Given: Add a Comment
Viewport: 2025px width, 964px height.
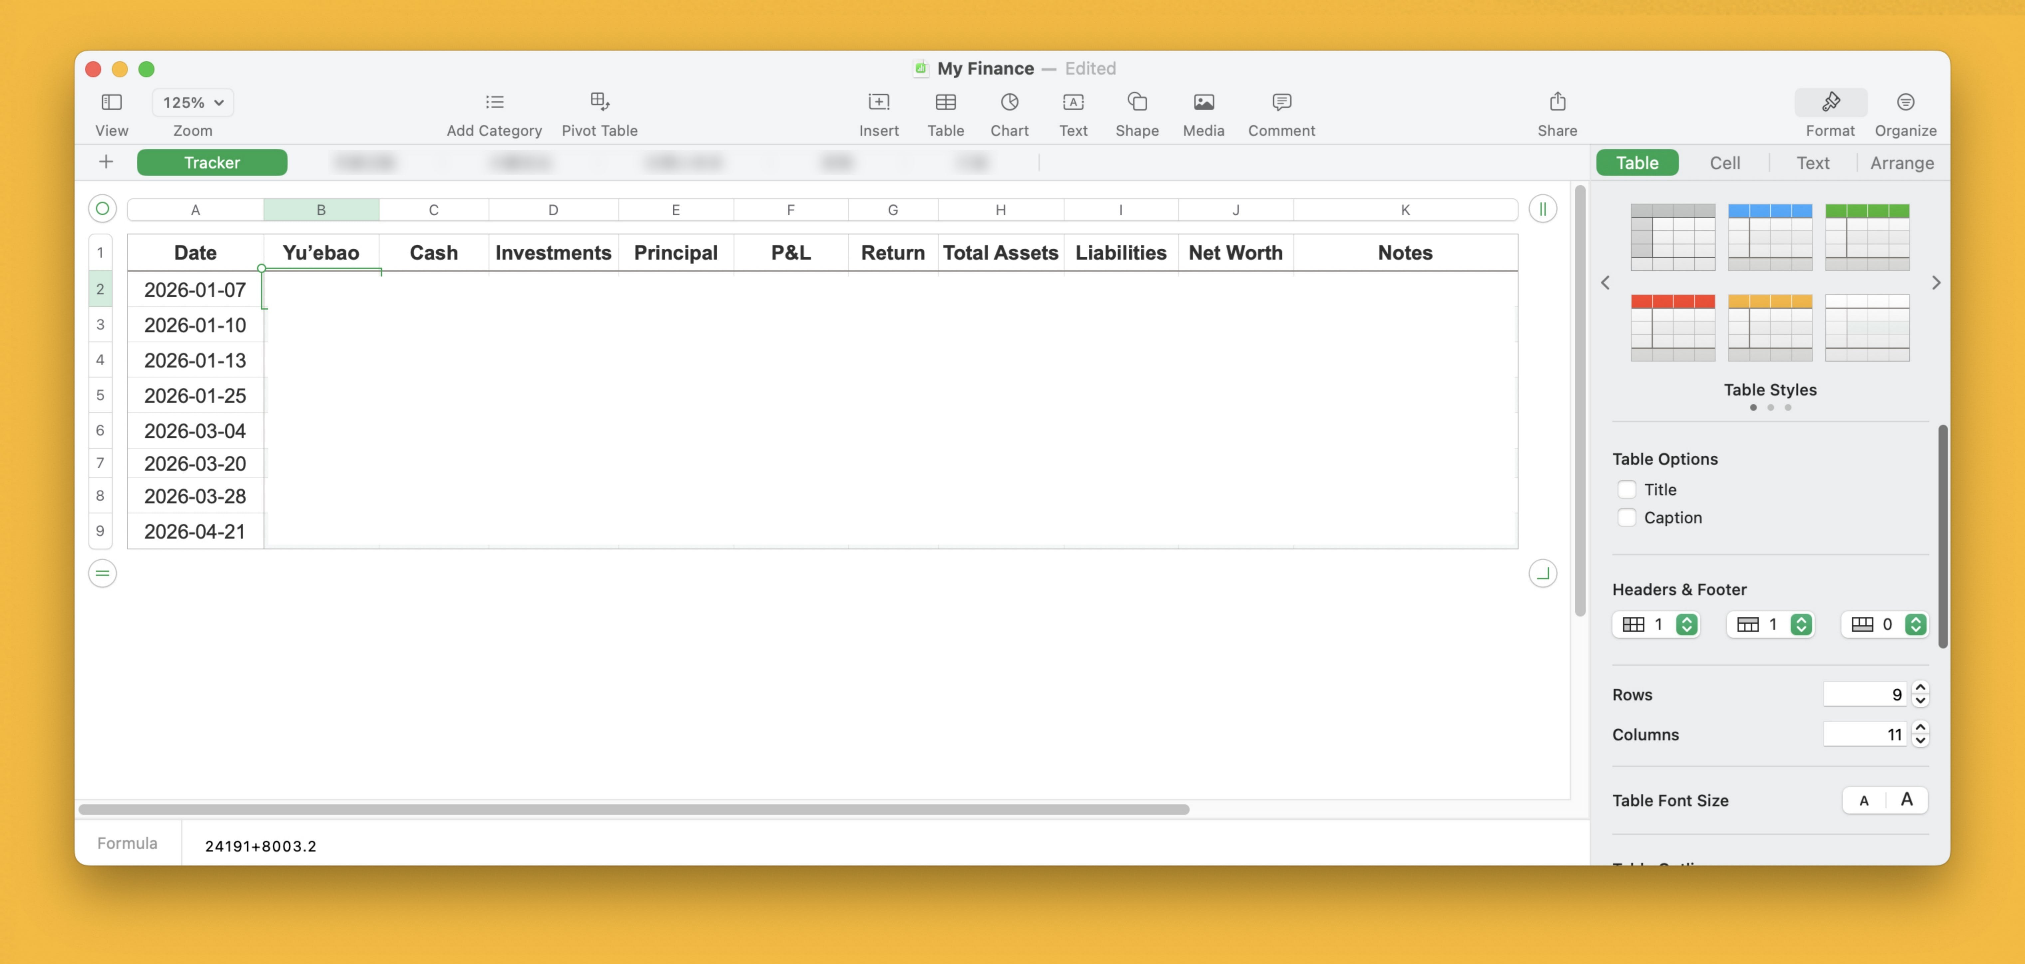Looking at the screenshot, I should coord(1281,102).
